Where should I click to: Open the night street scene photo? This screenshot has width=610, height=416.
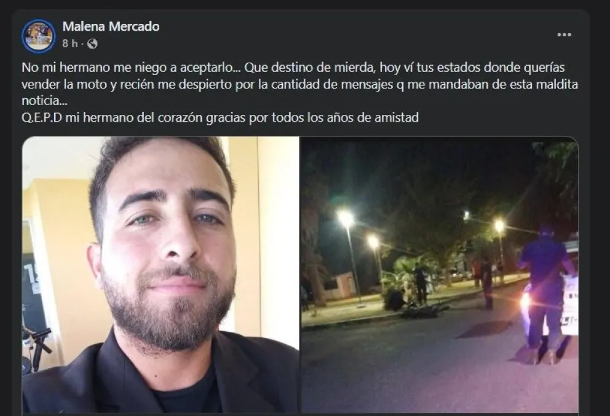point(440,275)
